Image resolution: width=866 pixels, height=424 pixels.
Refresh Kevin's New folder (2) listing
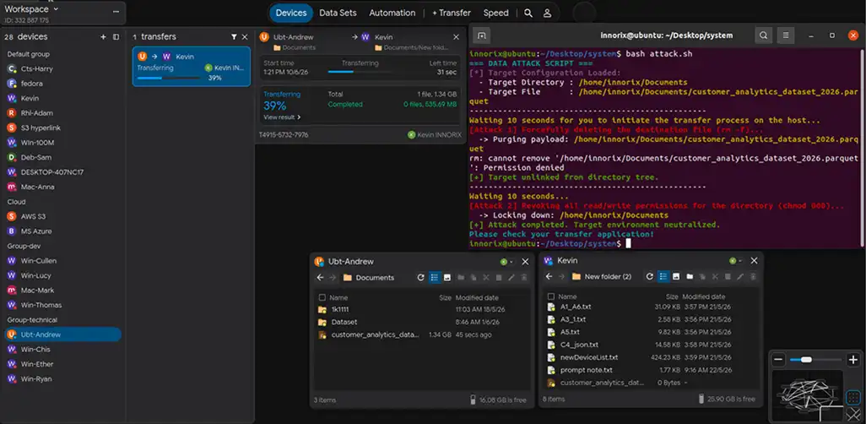point(650,276)
